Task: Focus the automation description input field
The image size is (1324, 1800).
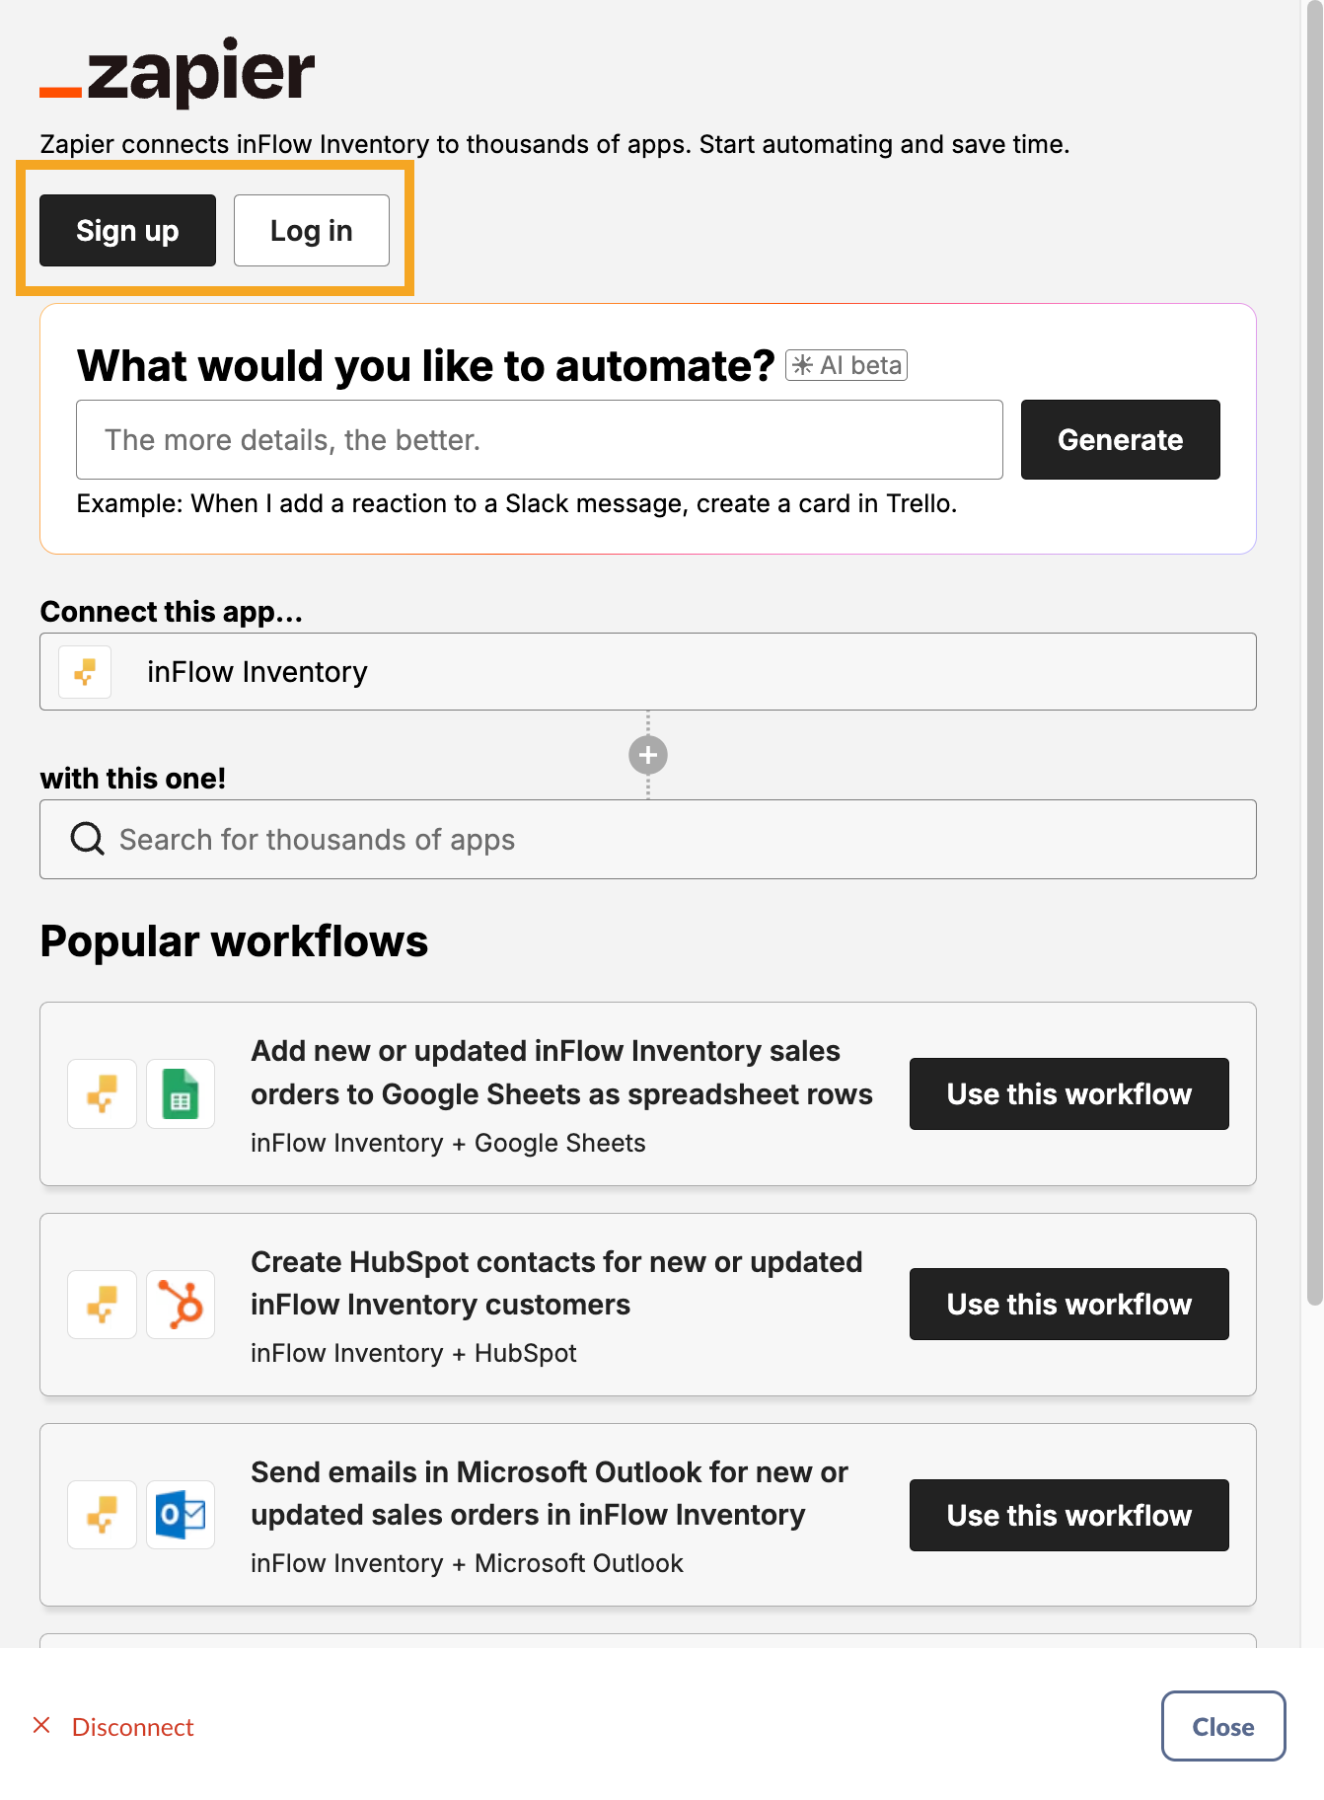Action: coord(539,439)
